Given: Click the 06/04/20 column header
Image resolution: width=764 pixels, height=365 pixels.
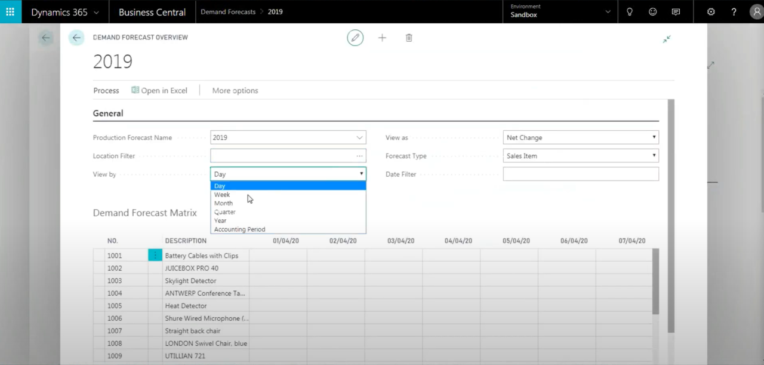Looking at the screenshot, I should (x=574, y=241).
